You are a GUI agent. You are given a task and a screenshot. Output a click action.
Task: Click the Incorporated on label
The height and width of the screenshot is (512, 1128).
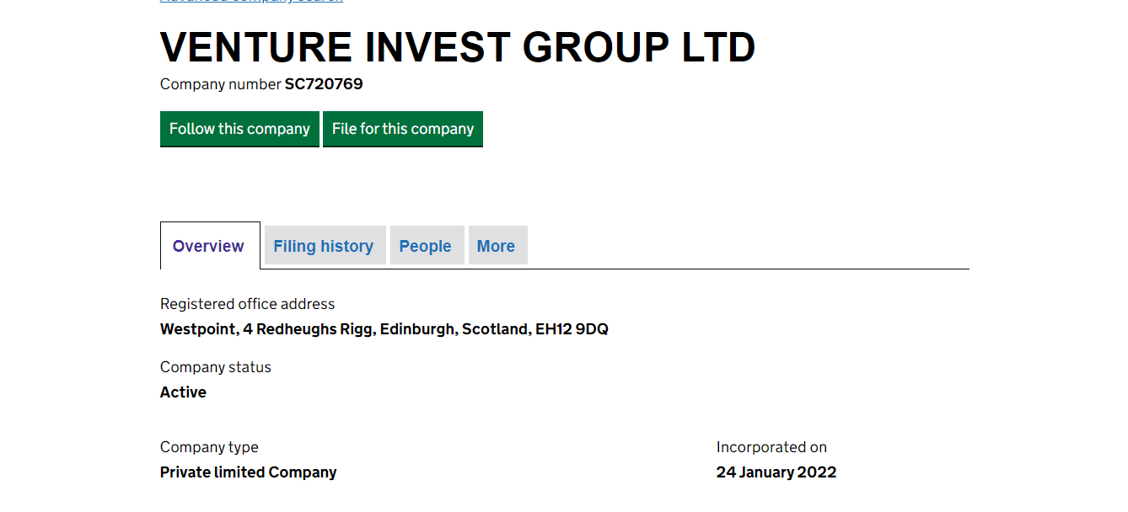coord(771,447)
